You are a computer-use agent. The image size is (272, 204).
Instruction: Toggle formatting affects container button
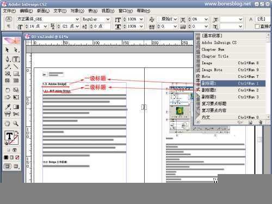(9, 150)
